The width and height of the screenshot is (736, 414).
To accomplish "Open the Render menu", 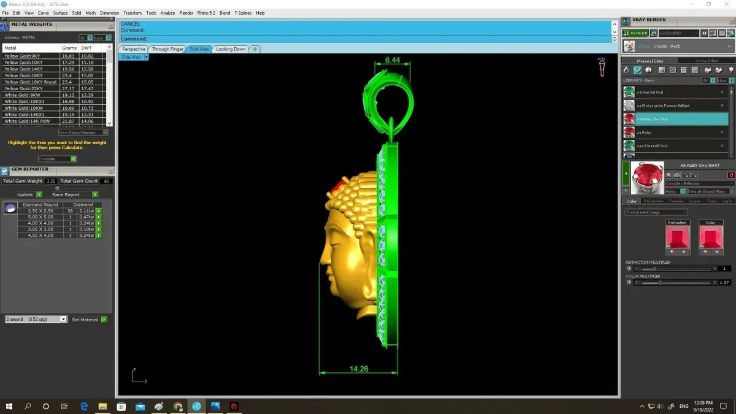I will tap(186, 13).
